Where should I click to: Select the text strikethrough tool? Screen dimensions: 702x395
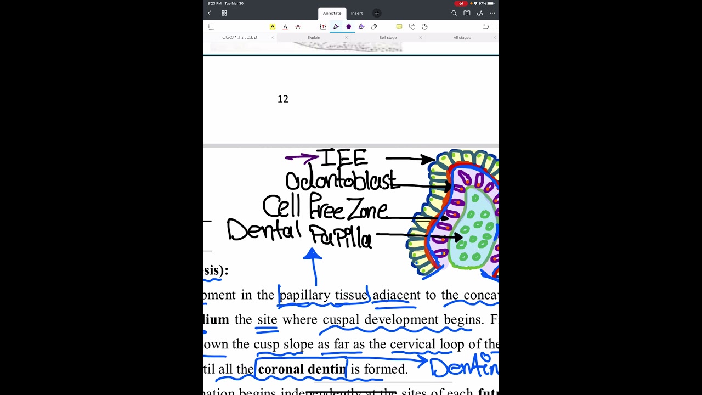(298, 26)
